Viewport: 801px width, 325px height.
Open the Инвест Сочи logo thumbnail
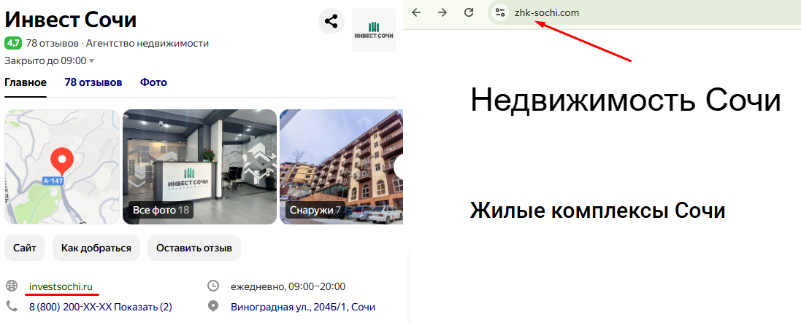(374, 30)
